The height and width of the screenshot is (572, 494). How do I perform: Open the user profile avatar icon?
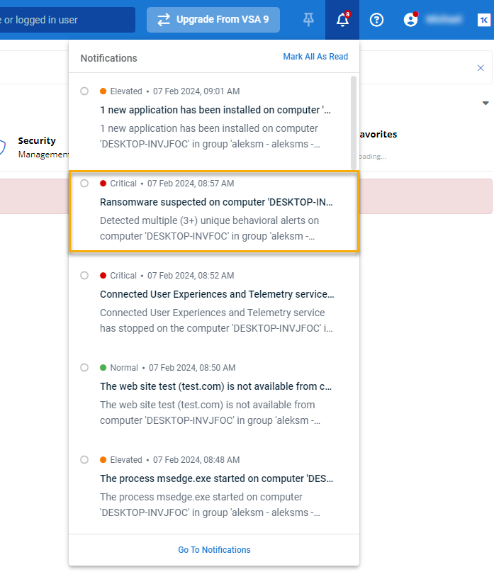(x=410, y=20)
